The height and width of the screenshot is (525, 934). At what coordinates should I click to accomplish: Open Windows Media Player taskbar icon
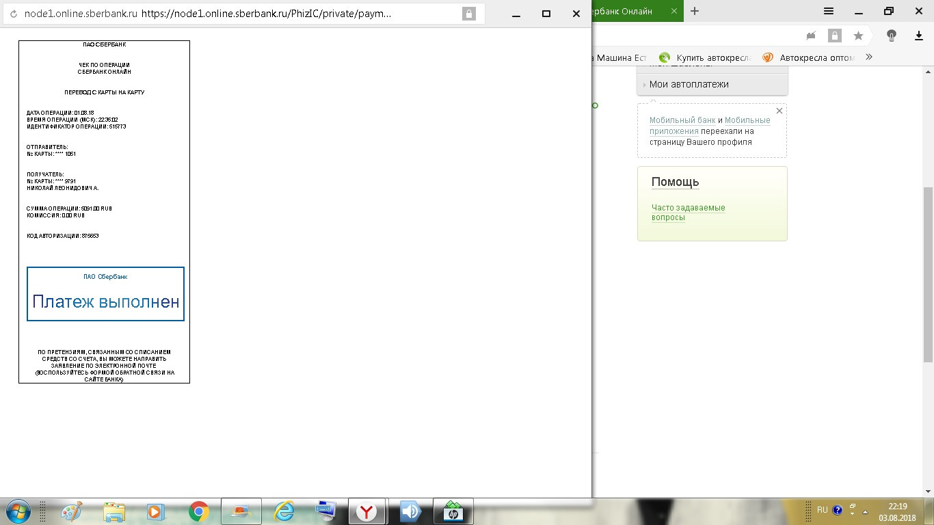(157, 511)
